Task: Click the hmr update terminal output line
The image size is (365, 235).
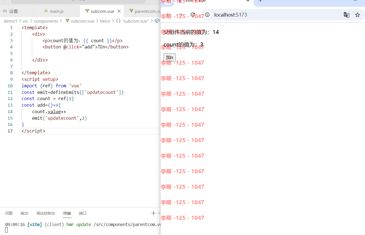Action: (x=83, y=225)
